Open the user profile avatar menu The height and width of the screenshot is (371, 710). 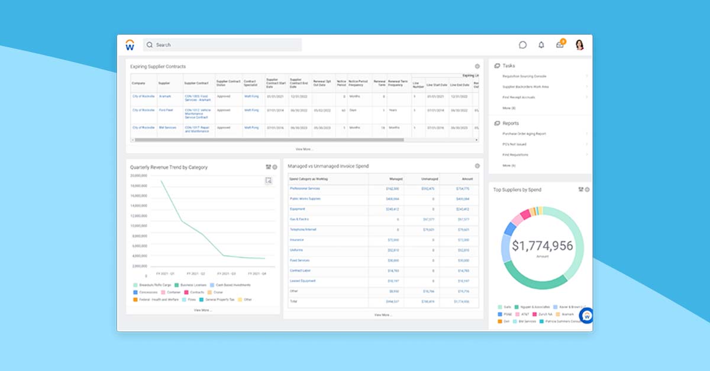point(578,44)
